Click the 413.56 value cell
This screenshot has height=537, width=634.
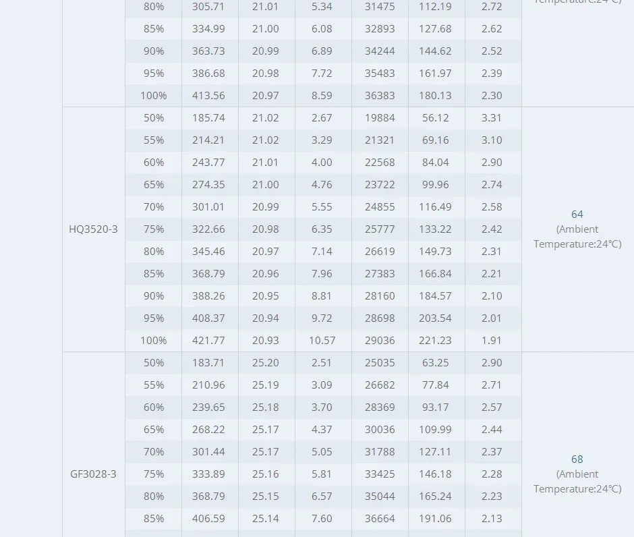[x=209, y=96]
